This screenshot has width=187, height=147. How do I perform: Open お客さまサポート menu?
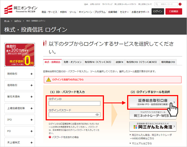pos(141,12)
